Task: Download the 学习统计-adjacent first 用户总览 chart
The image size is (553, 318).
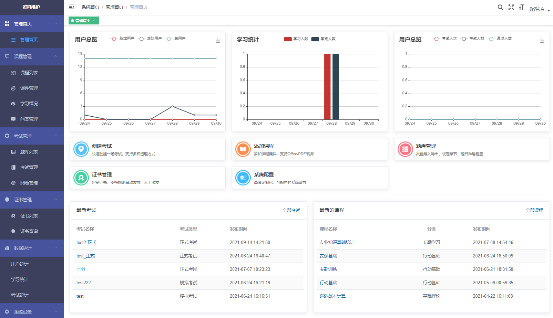Action: click(x=218, y=40)
